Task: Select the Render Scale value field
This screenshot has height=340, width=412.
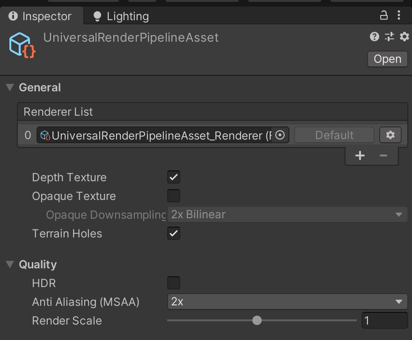Action: [384, 320]
